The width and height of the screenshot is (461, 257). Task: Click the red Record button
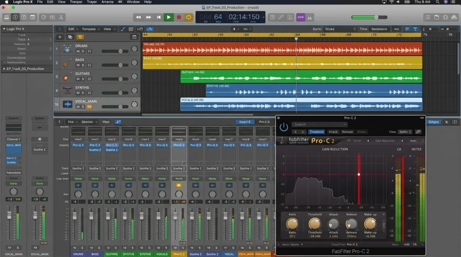click(178, 18)
